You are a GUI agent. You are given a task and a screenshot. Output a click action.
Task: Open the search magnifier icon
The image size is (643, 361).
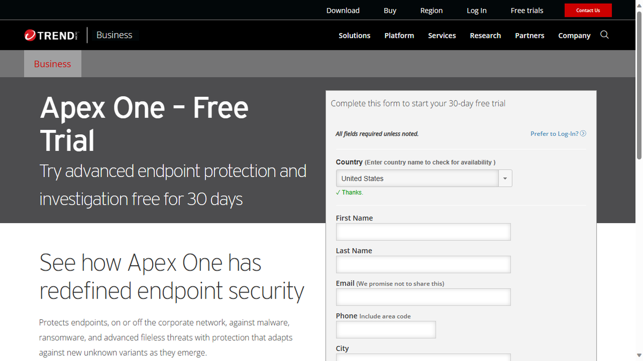point(604,35)
